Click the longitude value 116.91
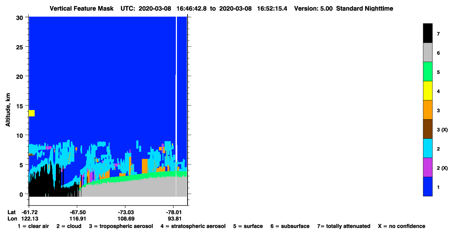 pos(77,219)
